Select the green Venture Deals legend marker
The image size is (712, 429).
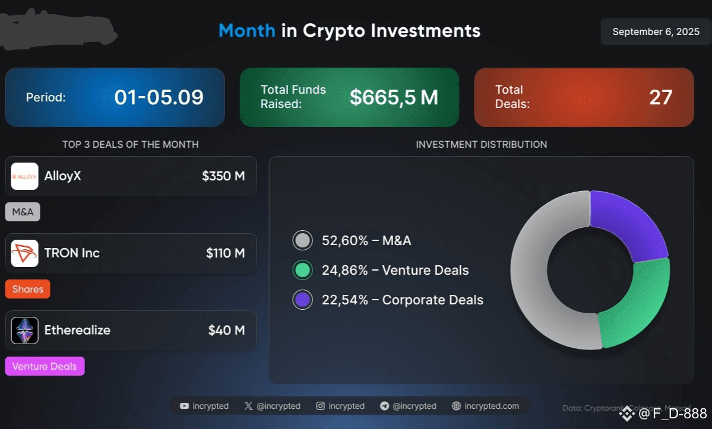(302, 271)
